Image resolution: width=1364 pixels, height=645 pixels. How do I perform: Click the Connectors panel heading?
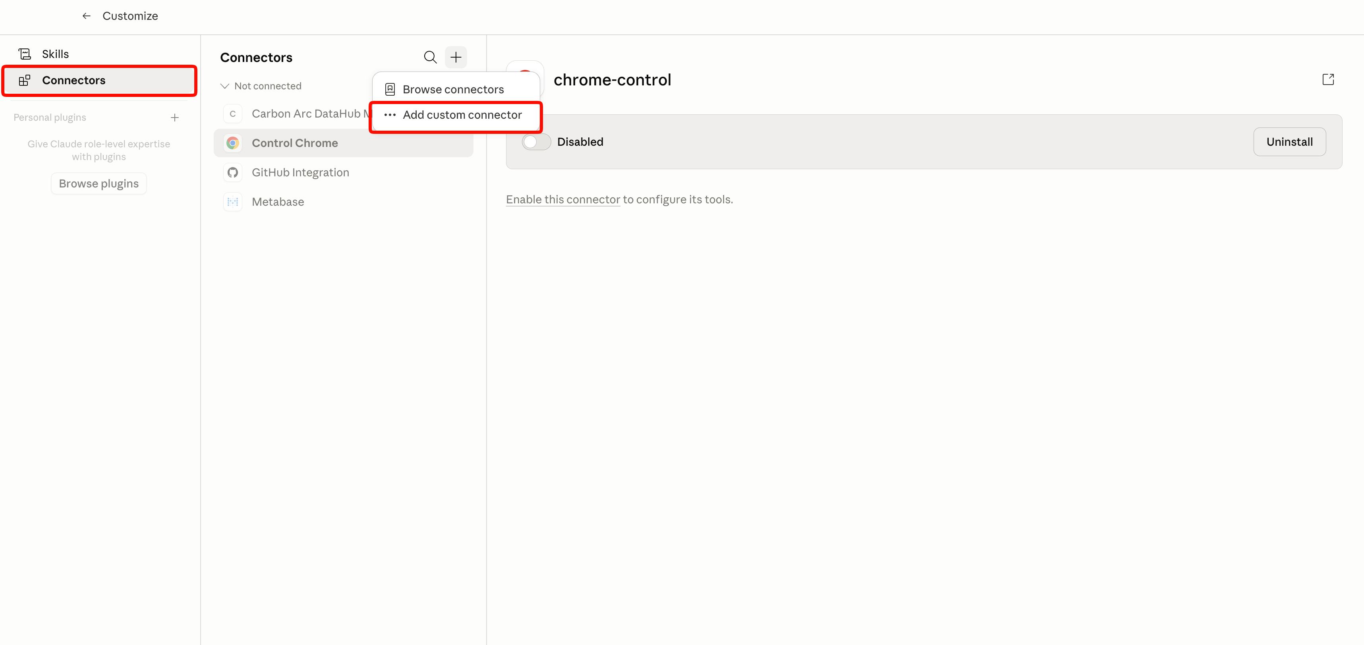tap(256, 57)
